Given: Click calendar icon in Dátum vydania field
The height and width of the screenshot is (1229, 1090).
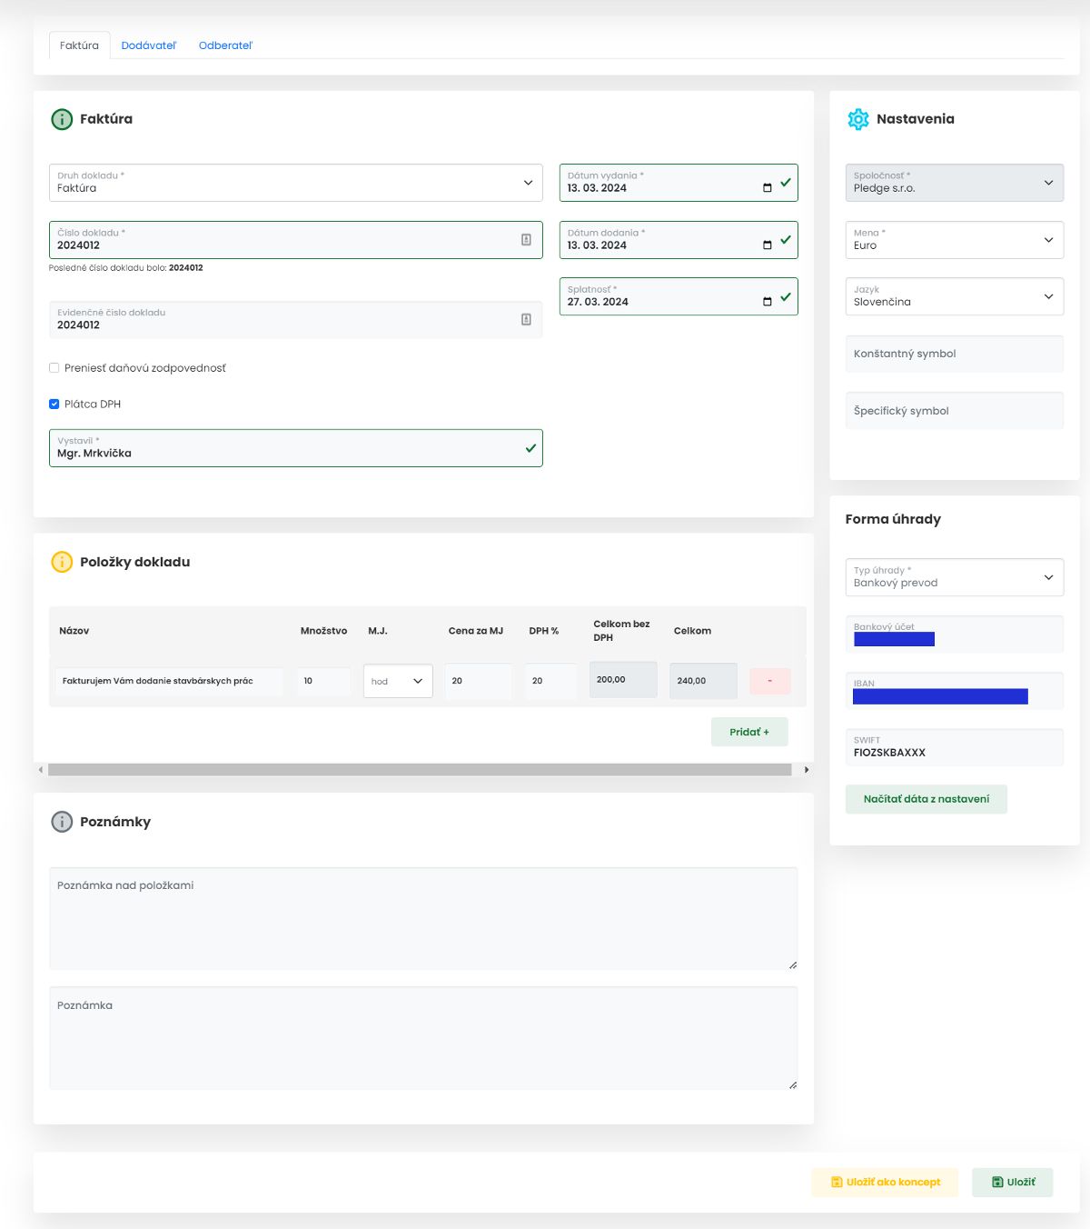Looking at the screenshot, I should 767,188.
